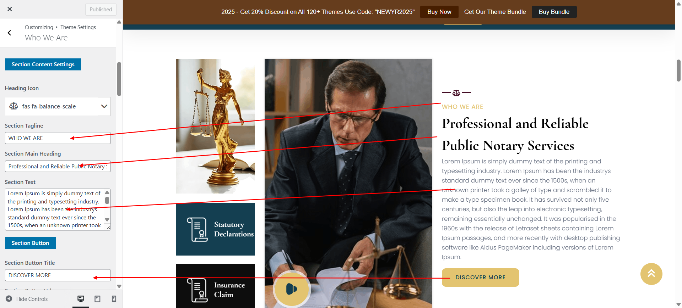Click the Section Tagline input field
This screenshot has height=308, width=682.
click(58, 138)
